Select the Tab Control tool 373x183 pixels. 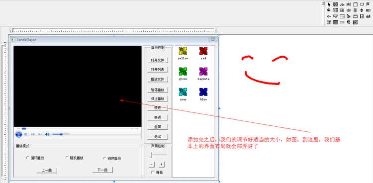pos(355,16)
